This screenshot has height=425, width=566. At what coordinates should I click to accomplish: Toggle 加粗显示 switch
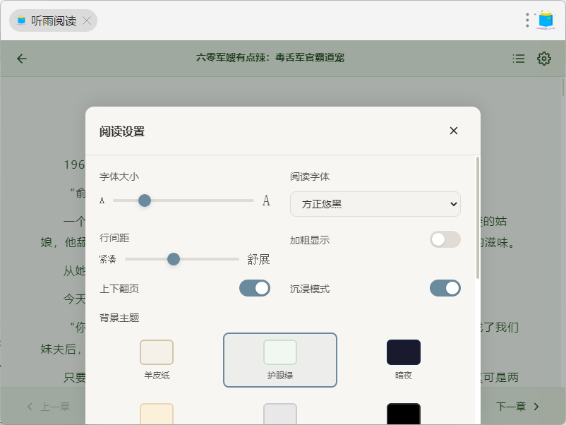(445, 239)
